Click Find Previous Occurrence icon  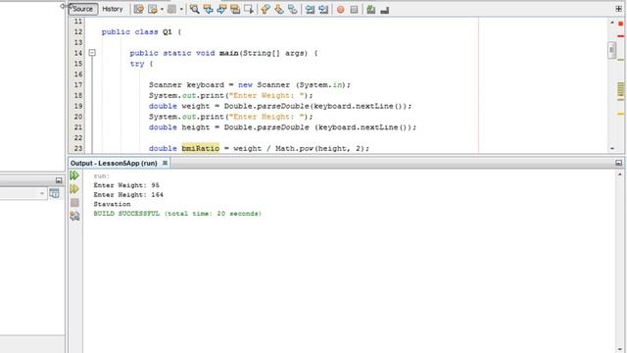pyautogui.click(x=208, y=9)
